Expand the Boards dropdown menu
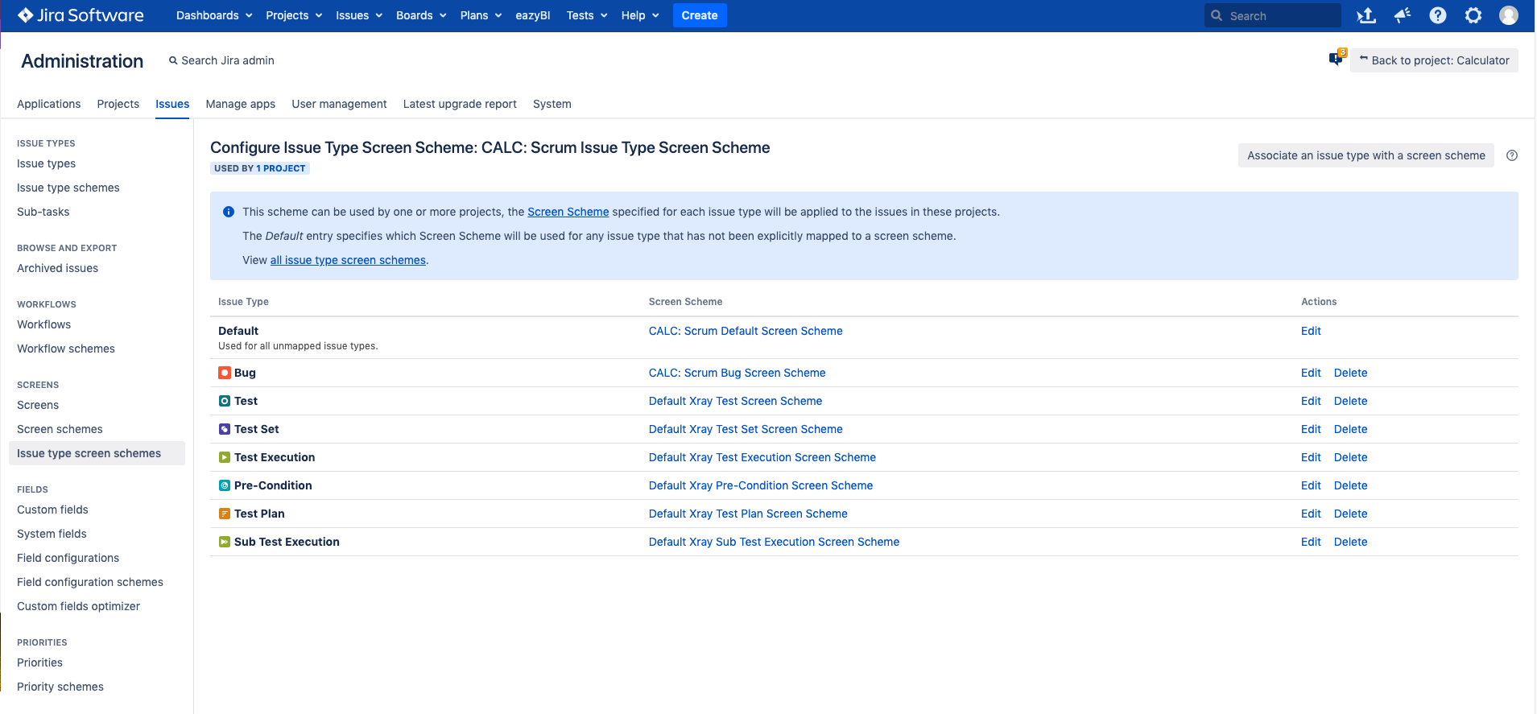This screenshot has width=1537, height=714. click(x=421, y=15)
